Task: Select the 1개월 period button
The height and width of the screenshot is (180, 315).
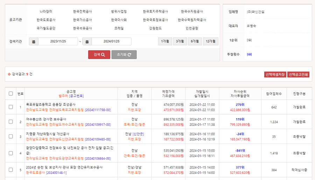Action: [x=165, y=41]
